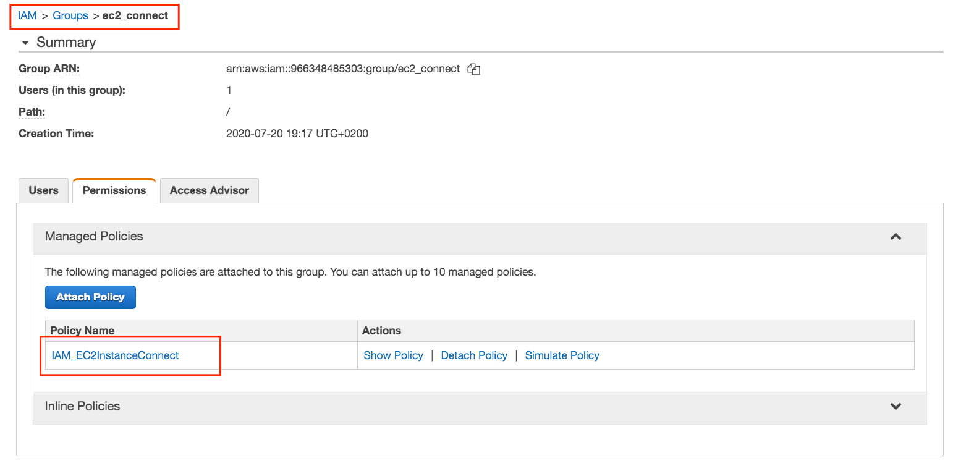Collapse the Managed Policies panel chevron
Image resolution: width=953 pixels, height=471 pixels.
click(x=896, y=237)
